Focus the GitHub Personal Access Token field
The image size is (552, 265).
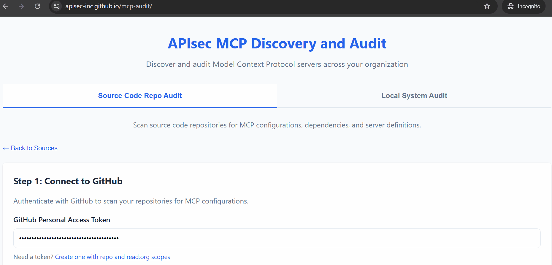pos(277,238)
